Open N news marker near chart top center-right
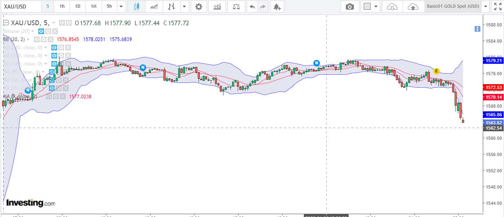 click(316, 63)
